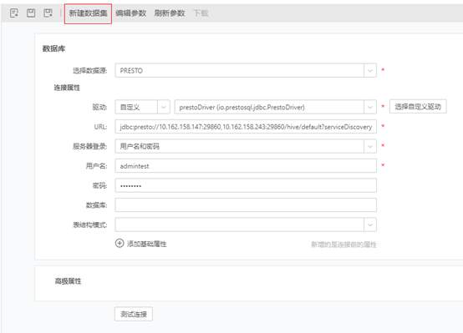Click 添加基础属性 link text

tap(147, 244)
